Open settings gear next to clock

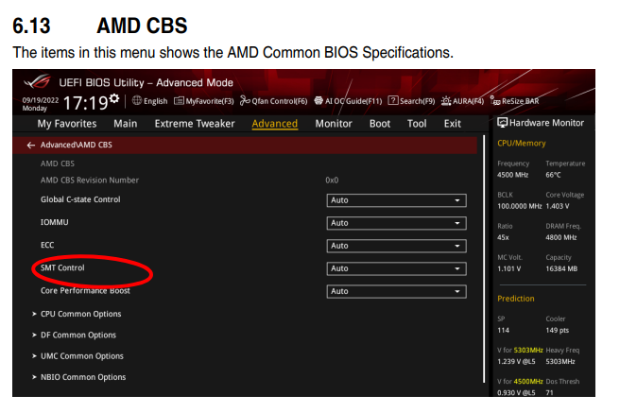click(x=114, y=98)
